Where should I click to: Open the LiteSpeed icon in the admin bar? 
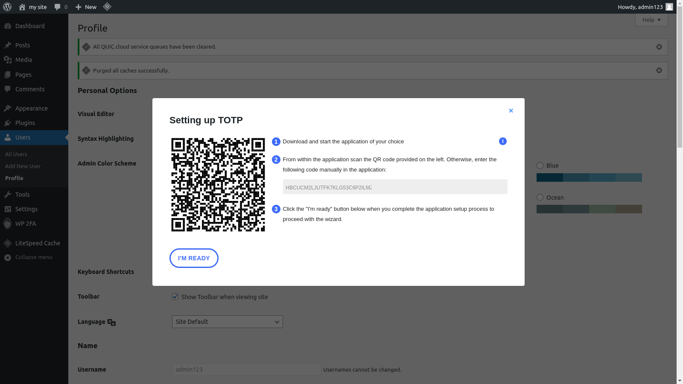[x=107, y=7]
